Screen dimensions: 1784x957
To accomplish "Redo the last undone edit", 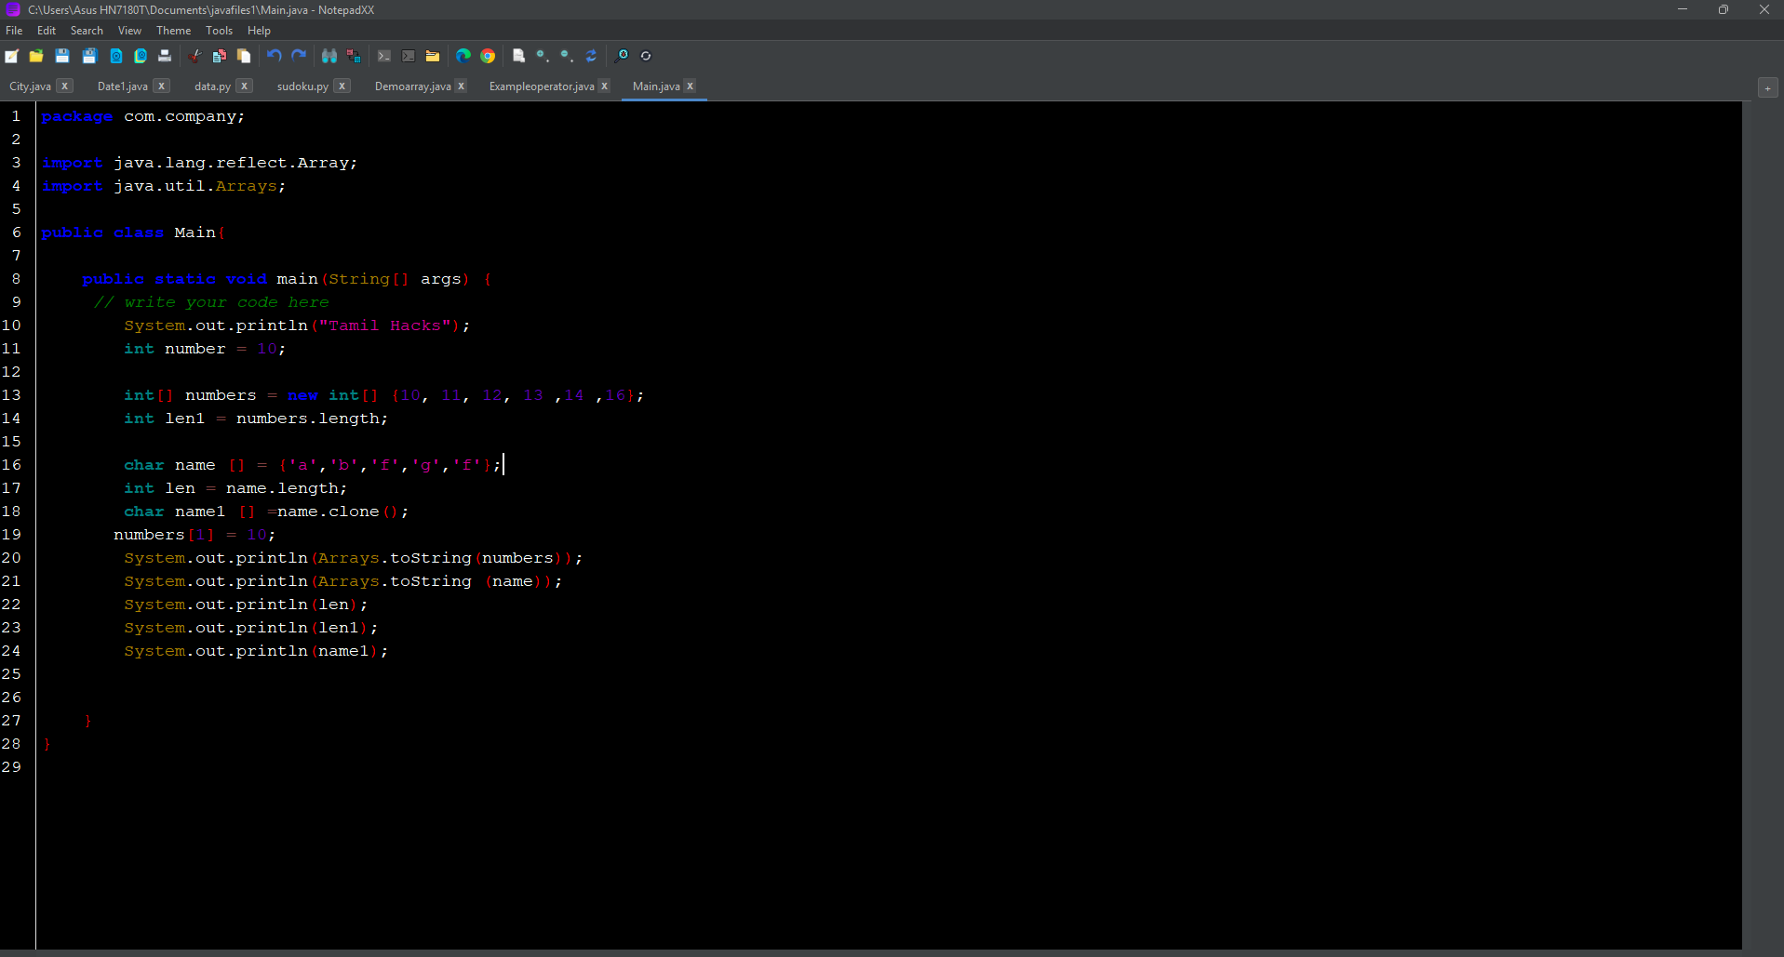I will tap(299, 56).
